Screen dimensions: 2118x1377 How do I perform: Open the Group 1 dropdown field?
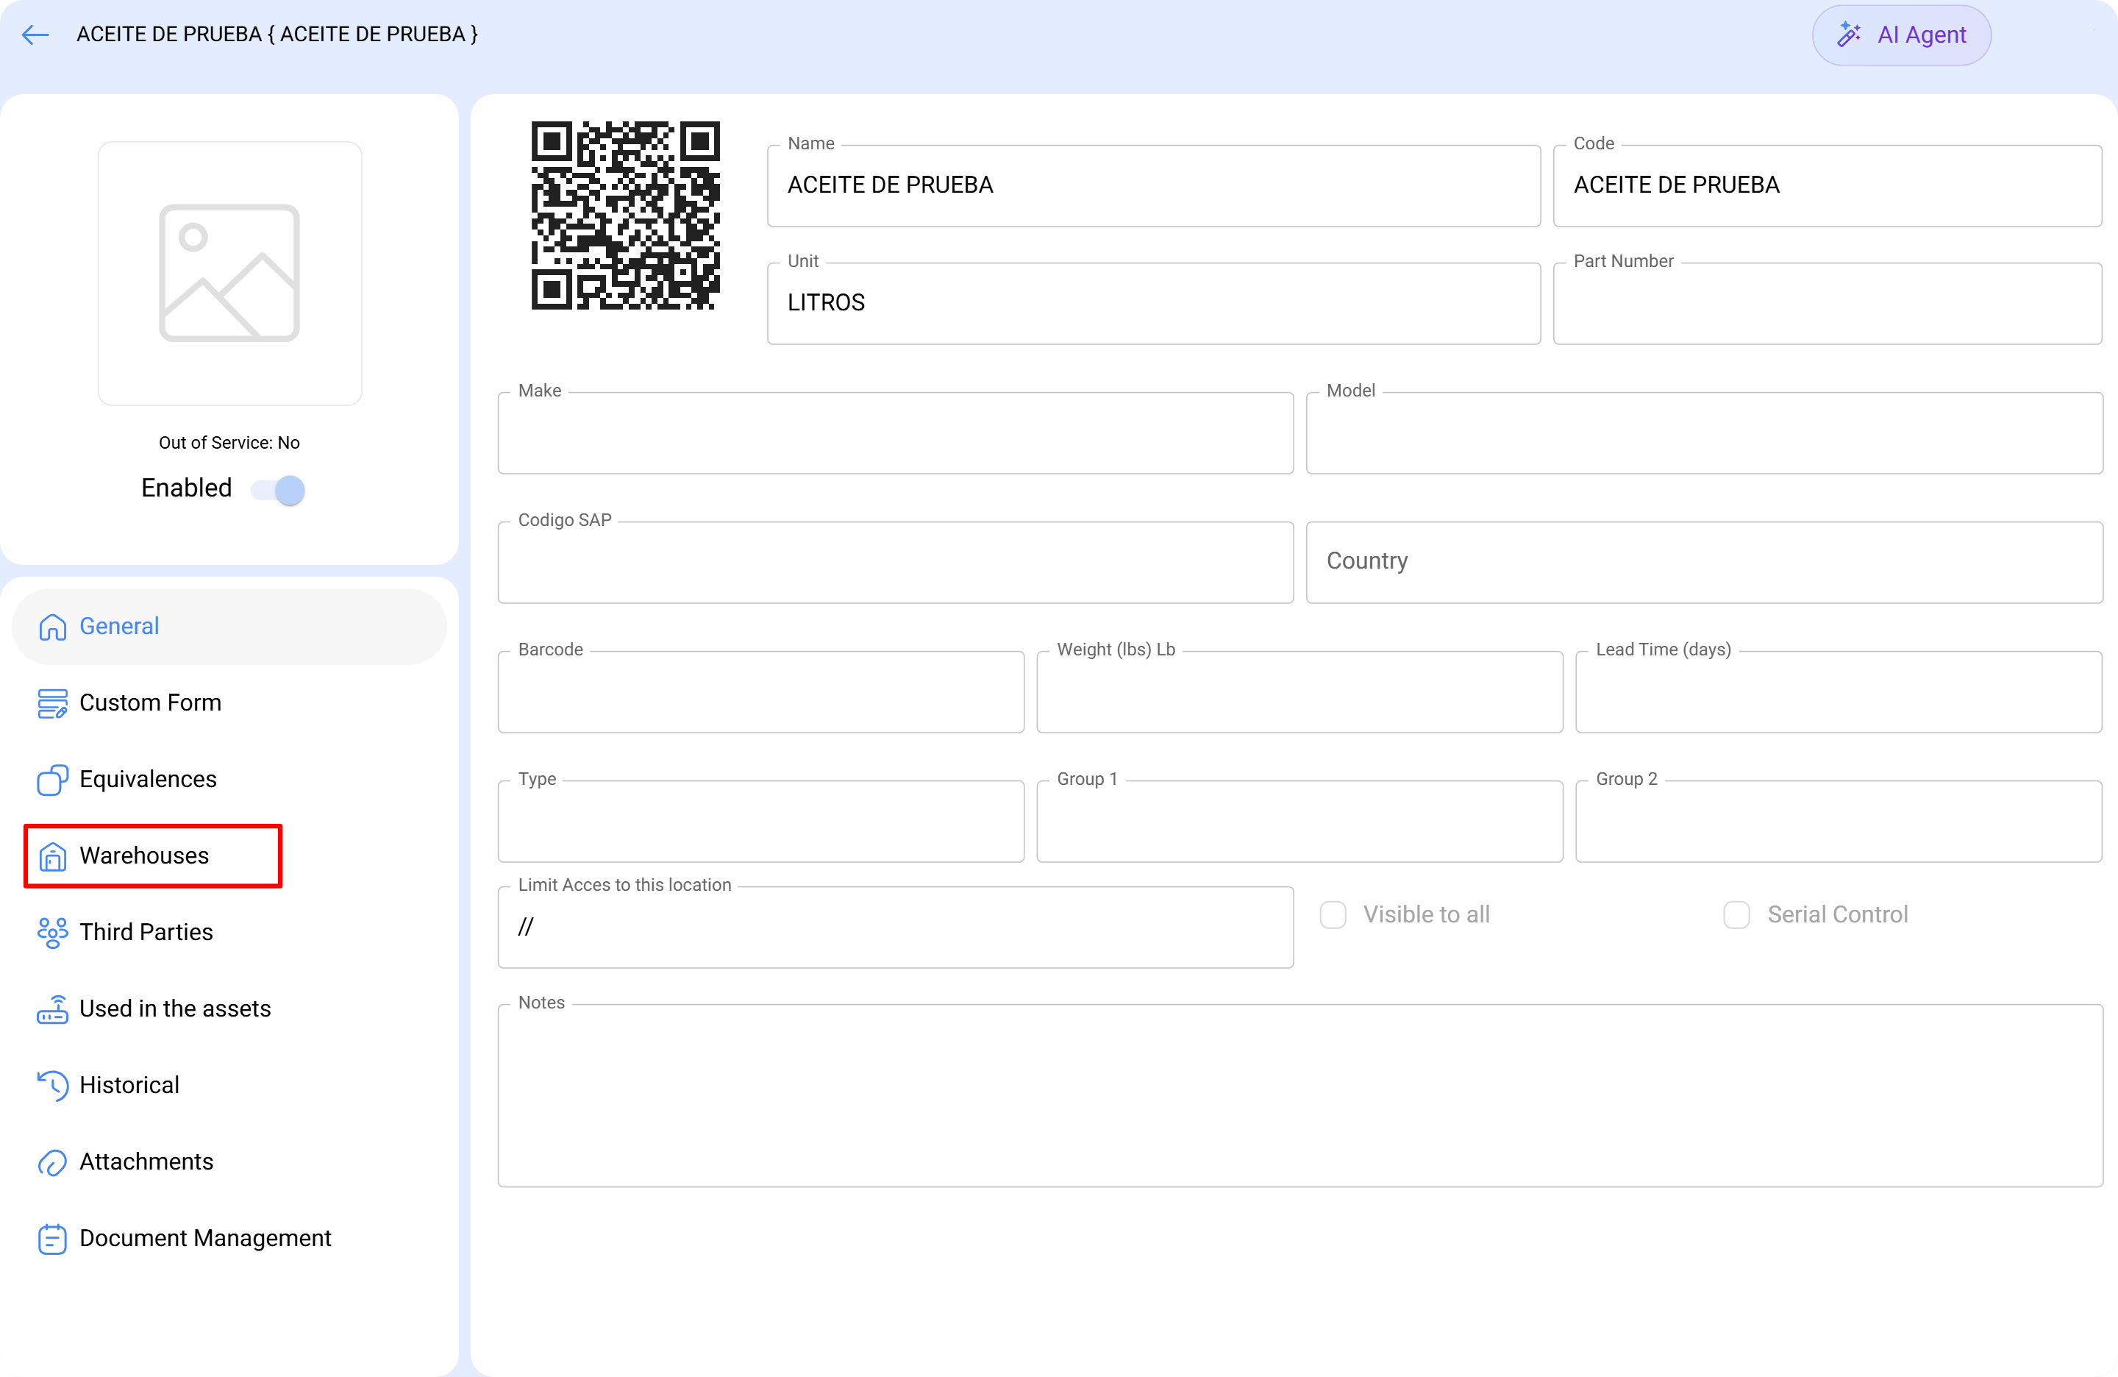click(x=1299, y=821)
